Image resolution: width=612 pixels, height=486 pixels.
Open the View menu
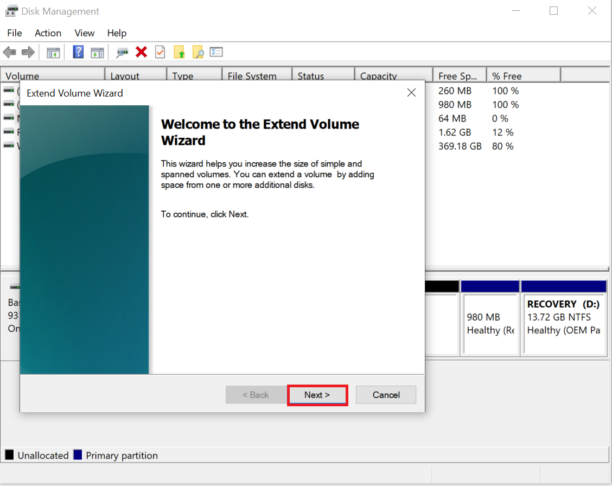tap(84, 33)
